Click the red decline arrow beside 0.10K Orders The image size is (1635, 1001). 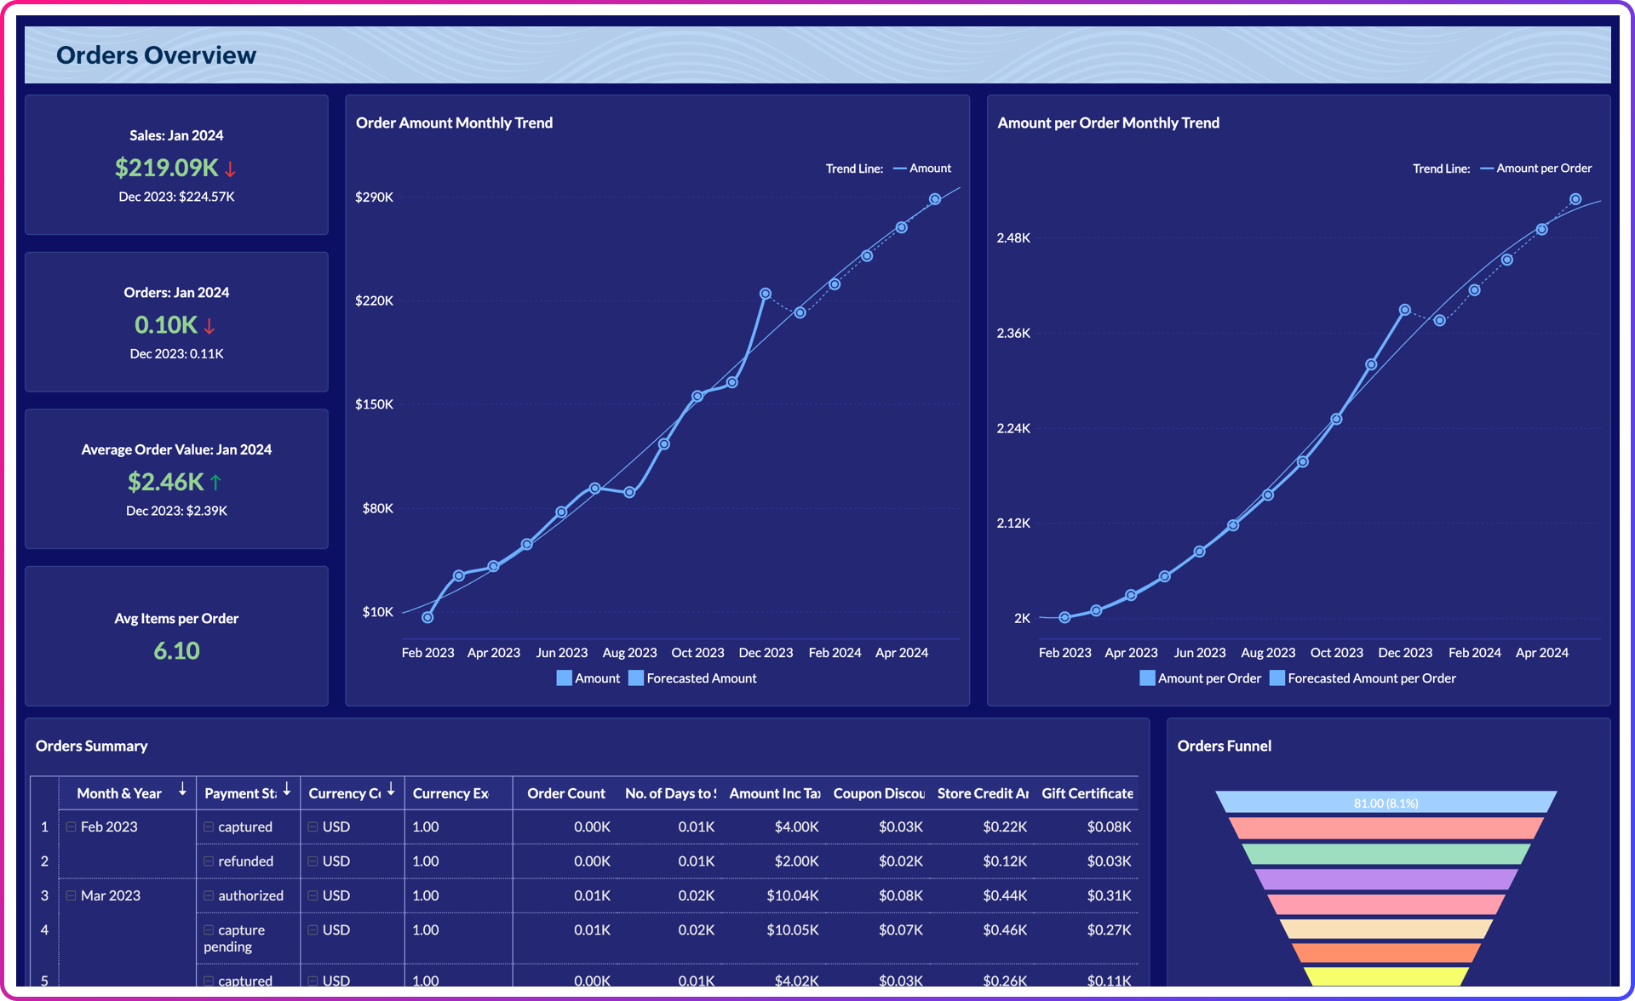pyautogui.click(x=208, y=325)
